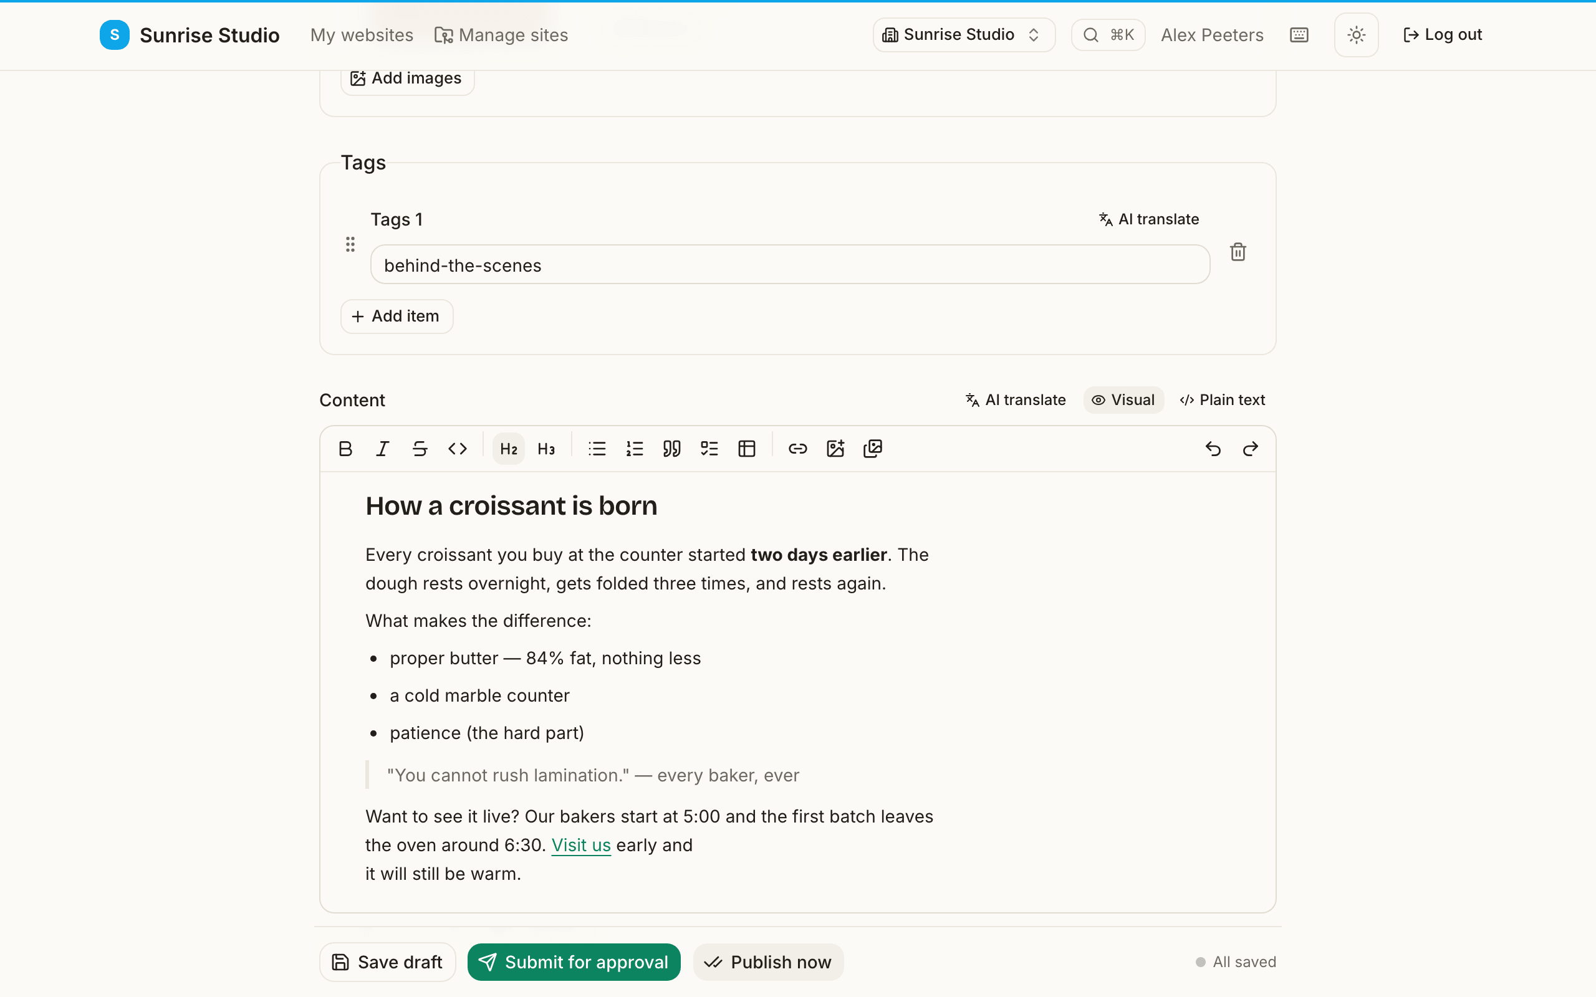This screenshot has width=1596, height=997.
Task: Apply H3 heading style
Action: click(546, 449)
